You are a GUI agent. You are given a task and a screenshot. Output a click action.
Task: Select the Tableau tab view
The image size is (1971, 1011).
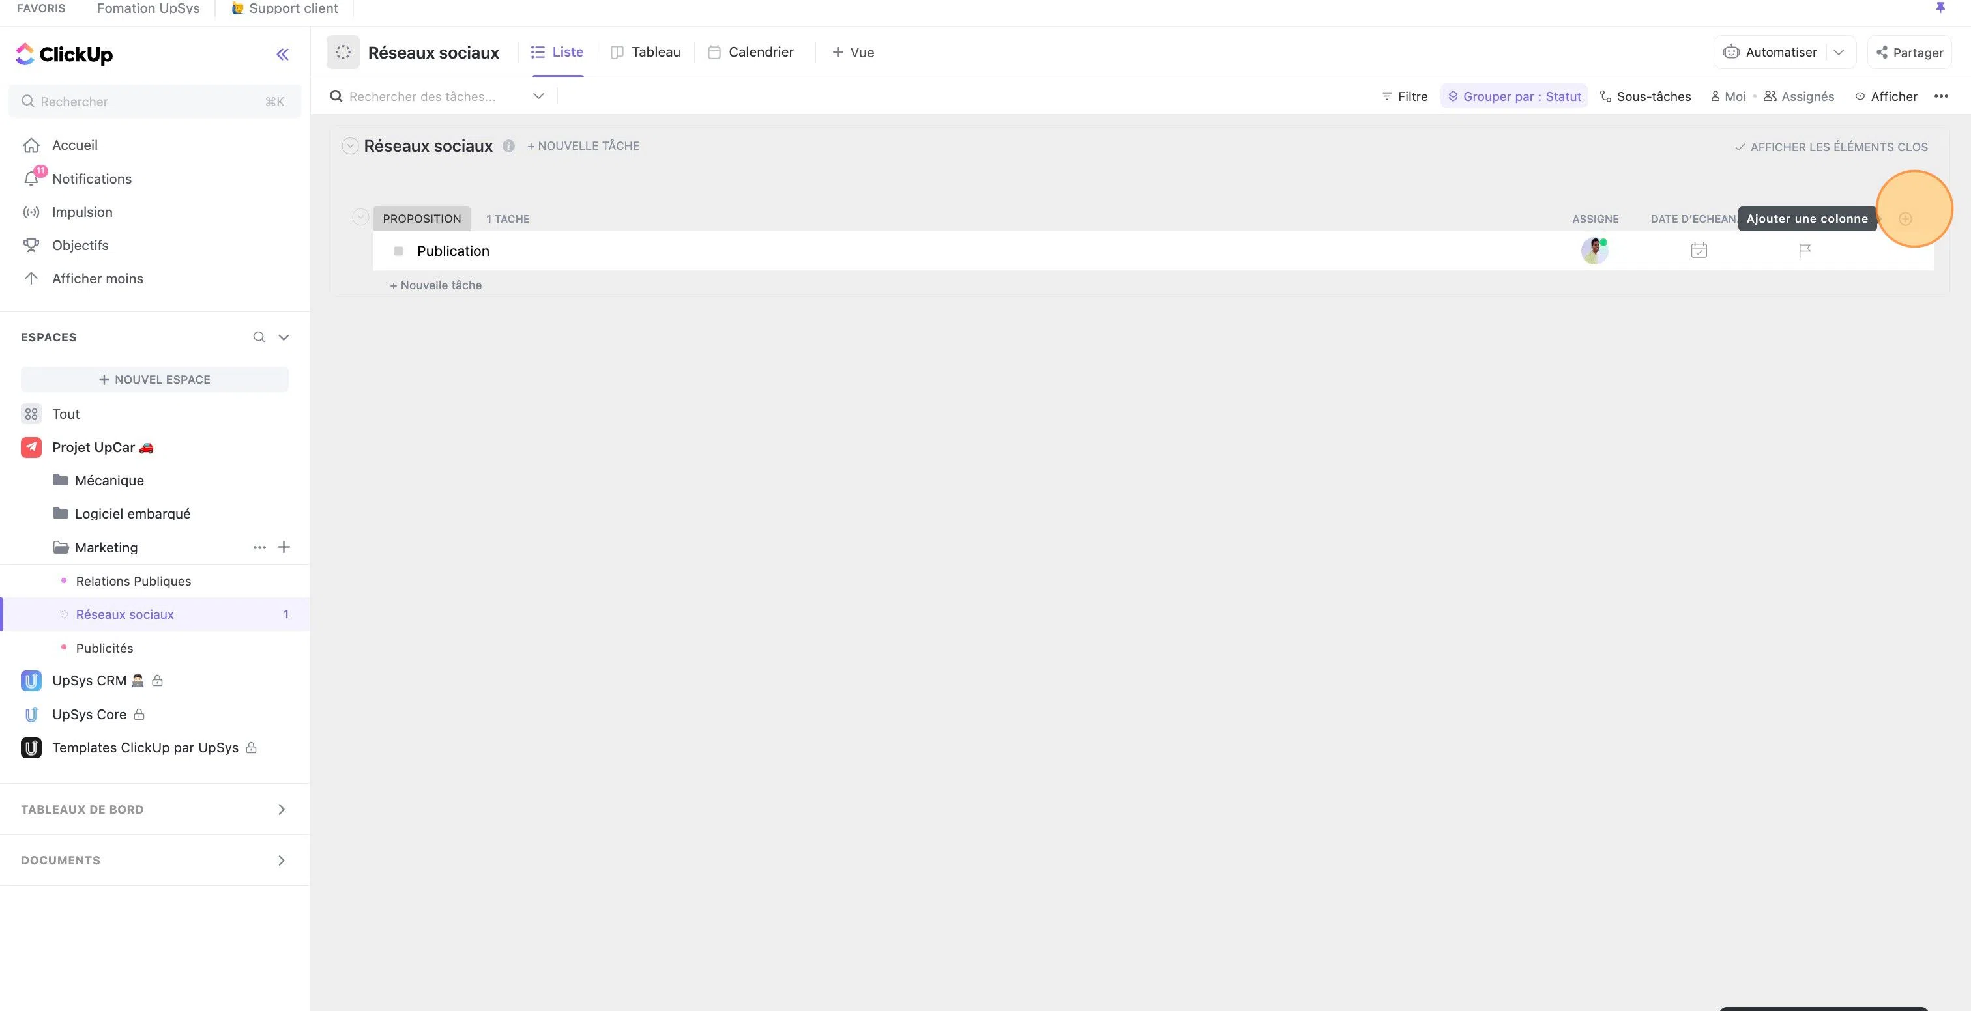click(655, 51)
